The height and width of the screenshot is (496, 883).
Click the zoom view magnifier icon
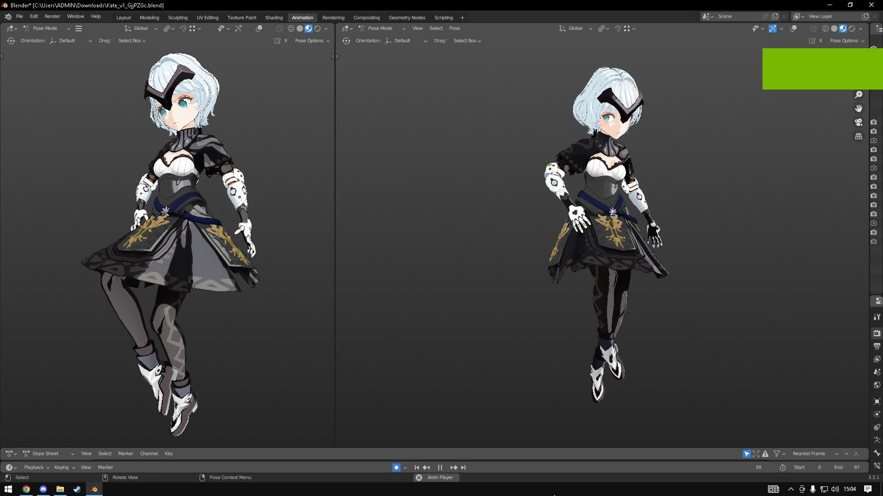tap(859, 95)
